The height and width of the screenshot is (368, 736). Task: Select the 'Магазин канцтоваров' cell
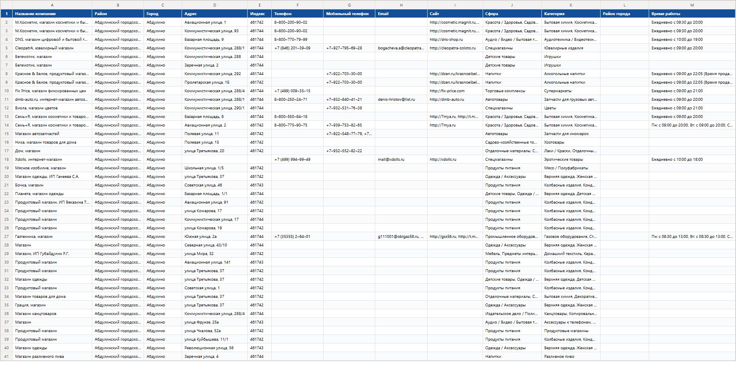(52, 313)
